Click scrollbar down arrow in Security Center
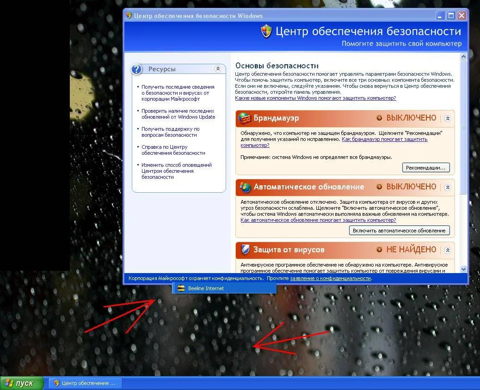This screenshot has height=390, width=480. coord(463,269)
